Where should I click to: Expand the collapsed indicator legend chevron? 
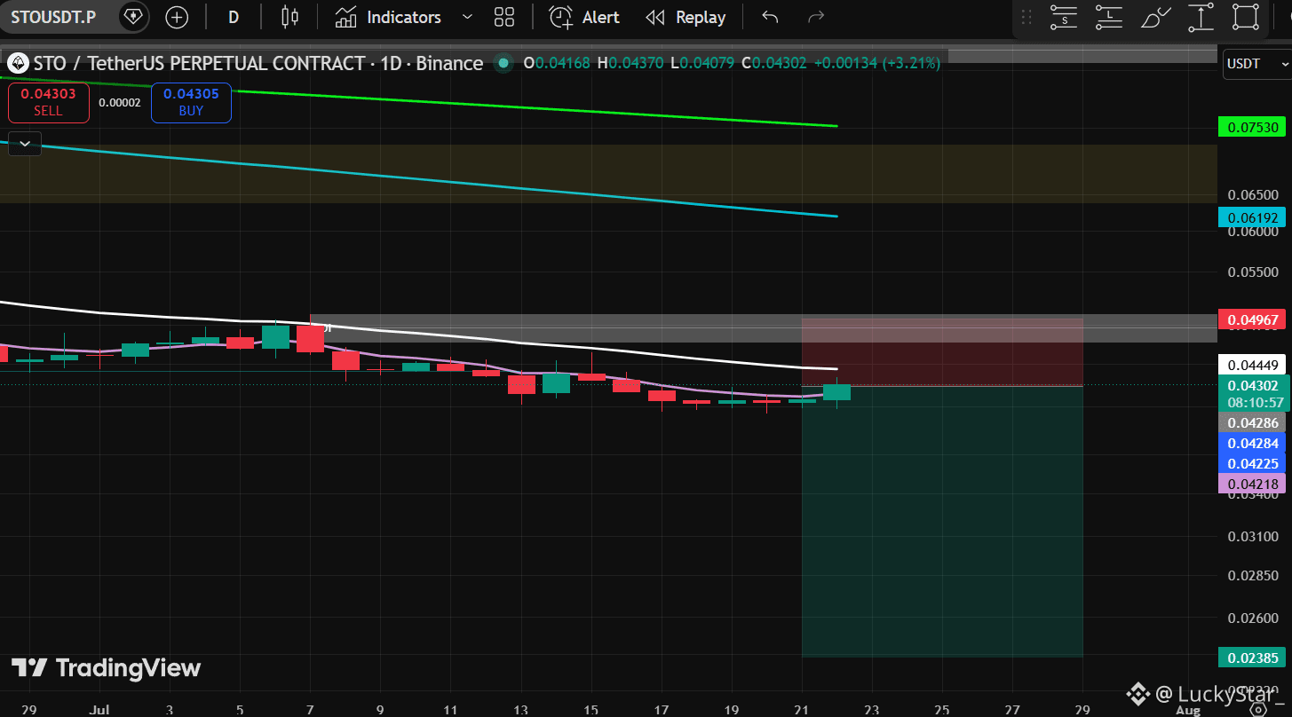pyautogui.click(x=24, y=143)
